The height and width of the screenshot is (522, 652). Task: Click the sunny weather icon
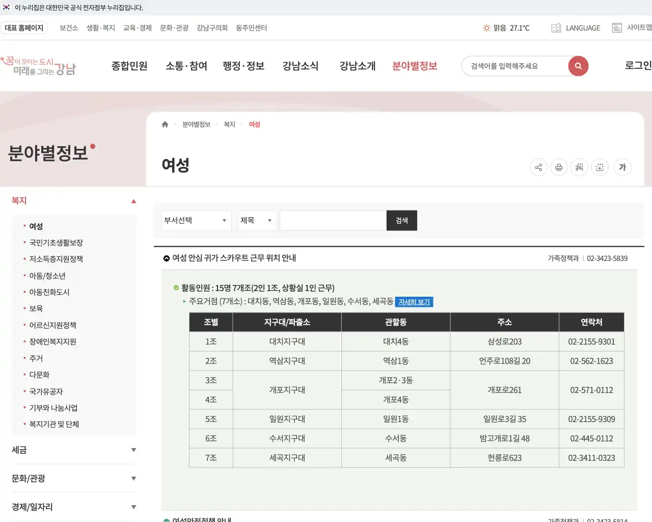[486, 28]
